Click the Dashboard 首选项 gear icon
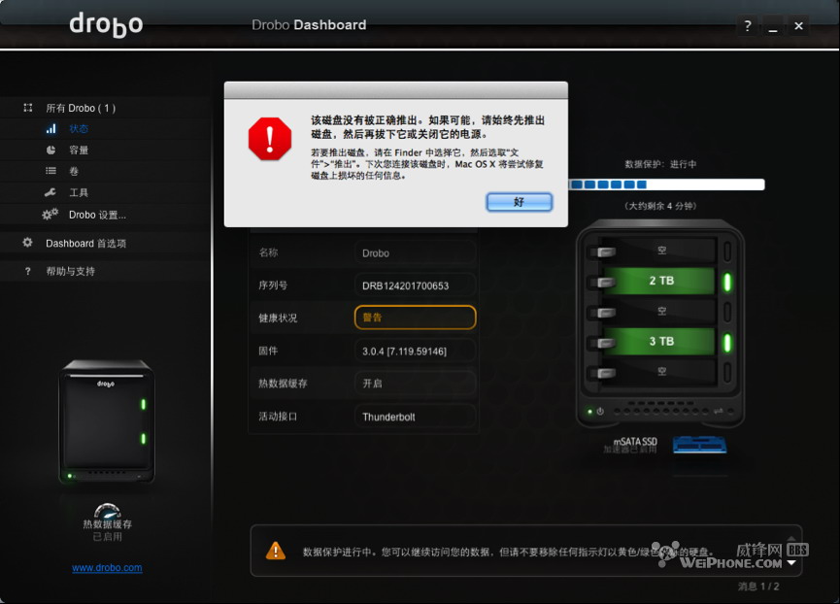The width and height of the screenshot is (840, 604). [28, 243]
